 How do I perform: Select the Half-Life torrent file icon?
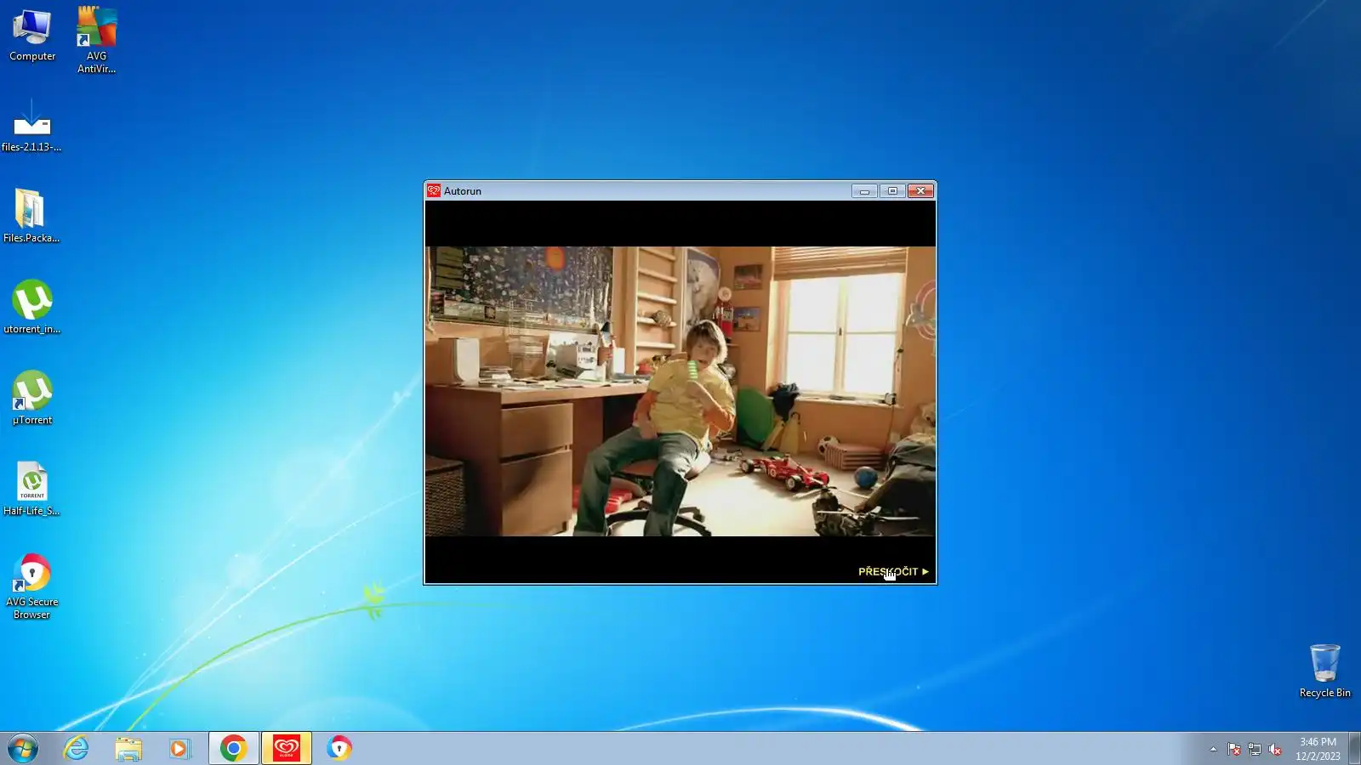(x=31, y=489)
